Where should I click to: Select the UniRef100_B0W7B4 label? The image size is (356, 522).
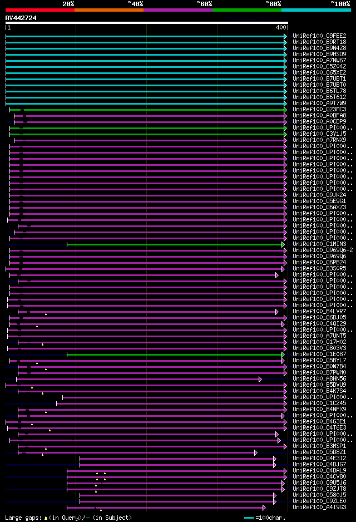319,367
